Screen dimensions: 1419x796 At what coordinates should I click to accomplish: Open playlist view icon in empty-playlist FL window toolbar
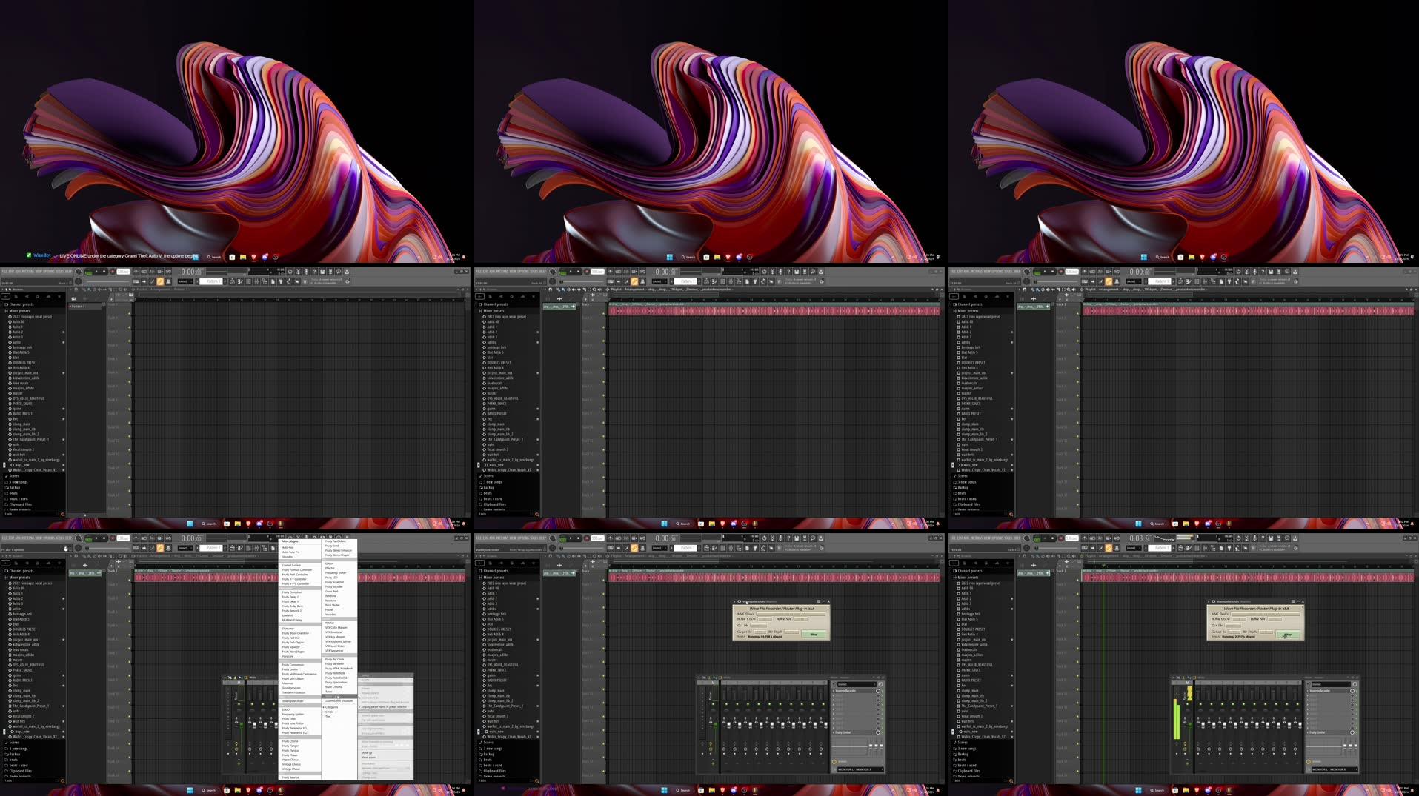tap(232, 281)
